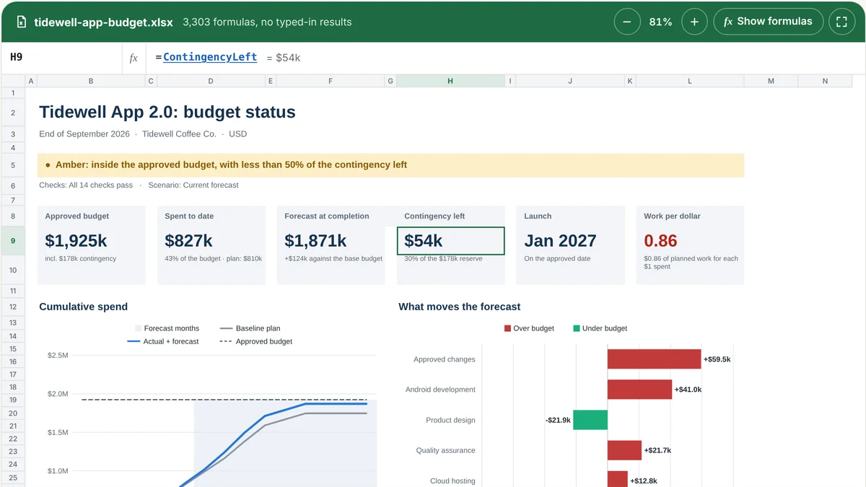Select column header N
Screen dimensions: 866x487
tap(825, 81)
